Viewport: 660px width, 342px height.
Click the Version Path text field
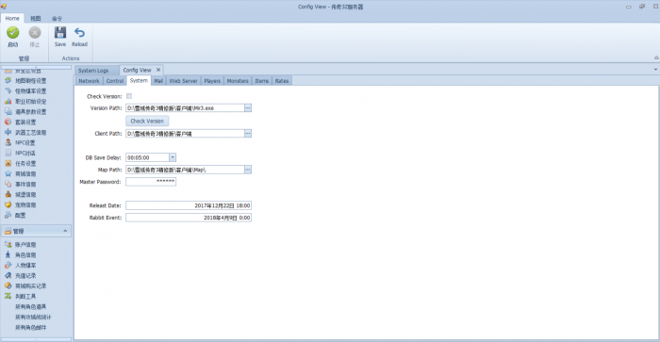[185, 108]
